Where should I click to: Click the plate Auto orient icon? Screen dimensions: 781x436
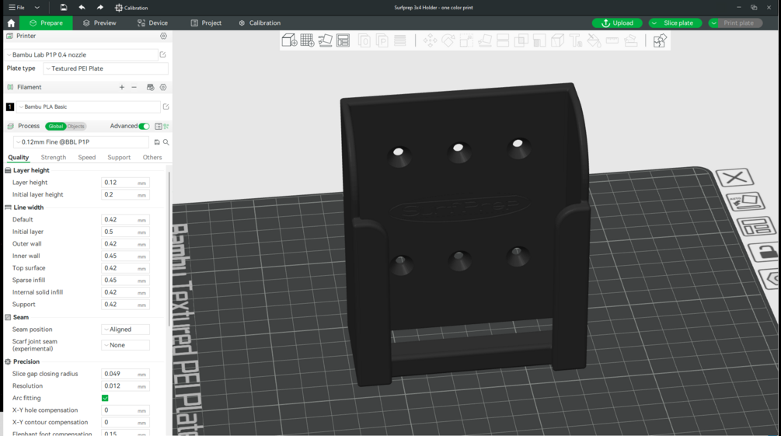tap(745, 202)
